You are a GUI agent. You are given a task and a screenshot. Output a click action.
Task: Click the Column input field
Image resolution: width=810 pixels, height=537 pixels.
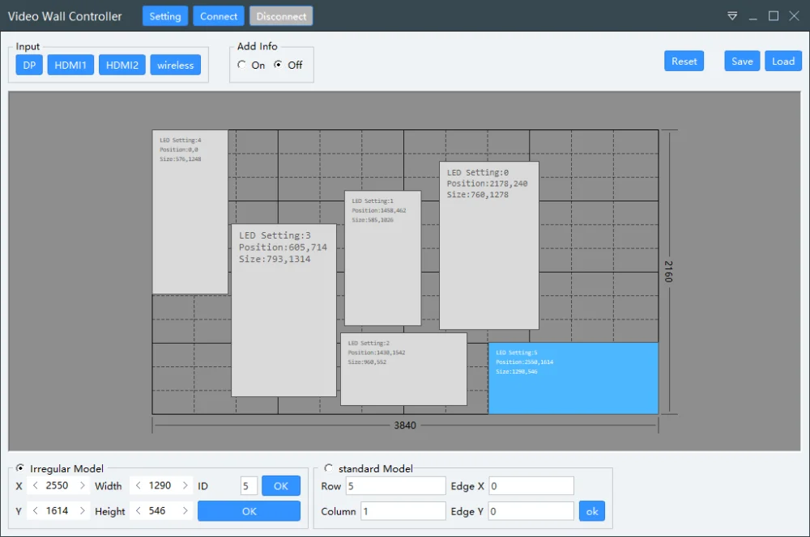tap(403, 511)
